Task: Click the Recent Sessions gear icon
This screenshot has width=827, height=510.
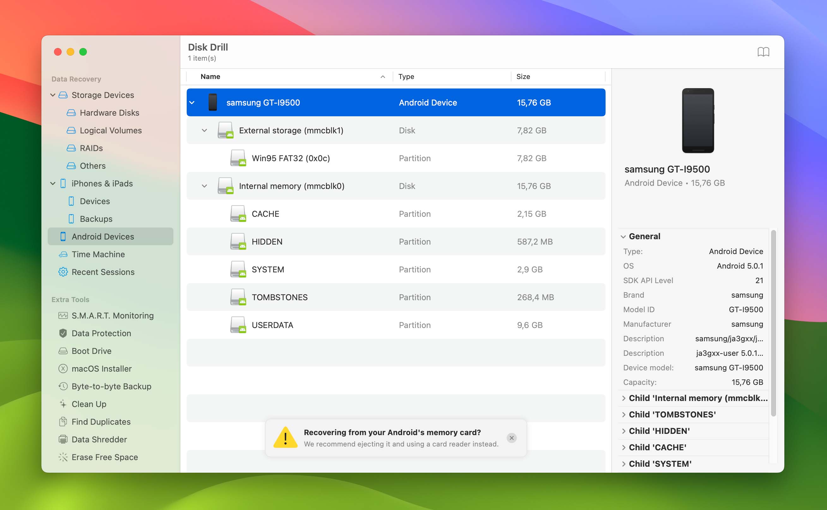Action: click(x=63, y=272)
